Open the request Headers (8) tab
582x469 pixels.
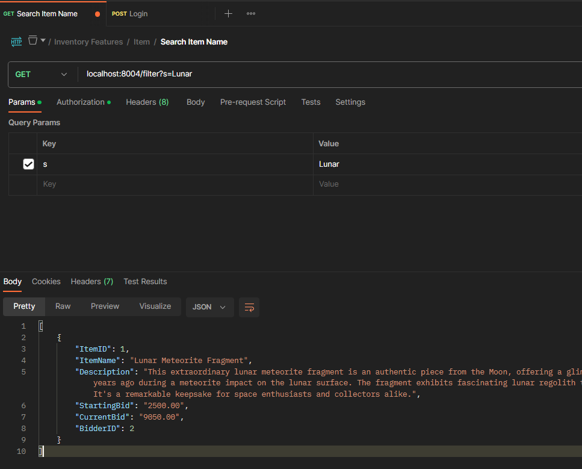(x=147, y=102)
